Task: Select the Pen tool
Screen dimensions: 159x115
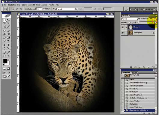Action: [5, 48]
